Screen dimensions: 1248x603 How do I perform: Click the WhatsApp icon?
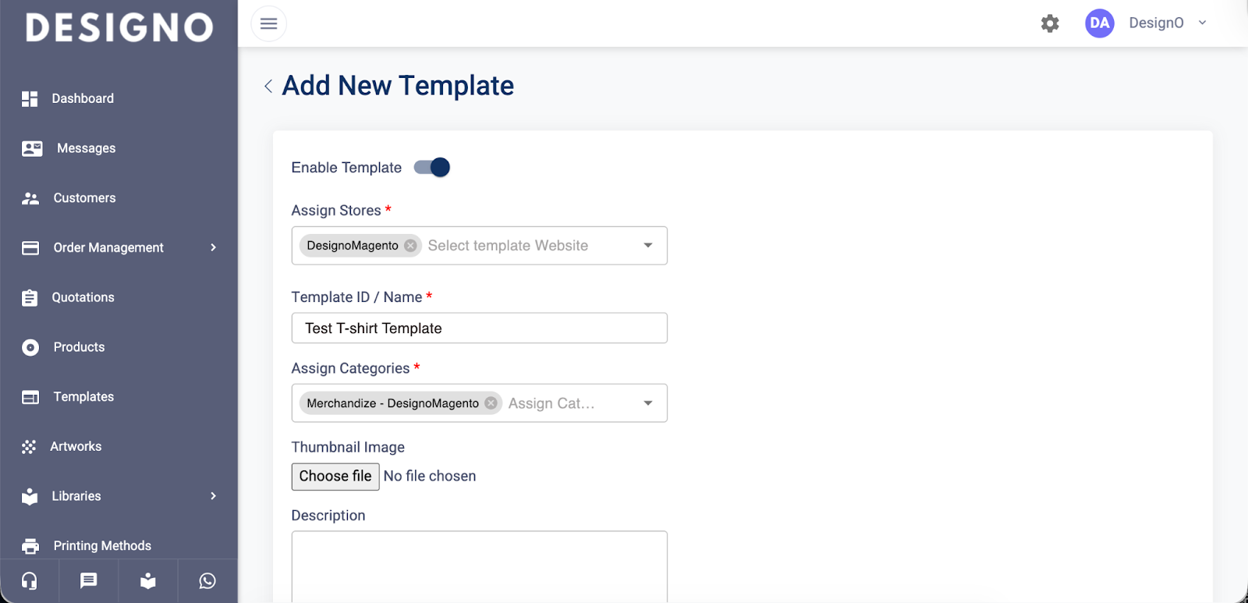pos(207,581)
